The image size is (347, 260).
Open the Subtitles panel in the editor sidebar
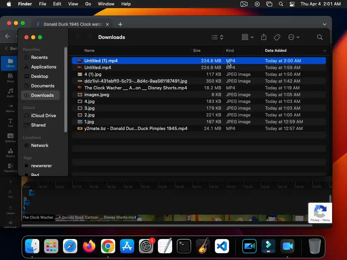click(x=10, y=138)
